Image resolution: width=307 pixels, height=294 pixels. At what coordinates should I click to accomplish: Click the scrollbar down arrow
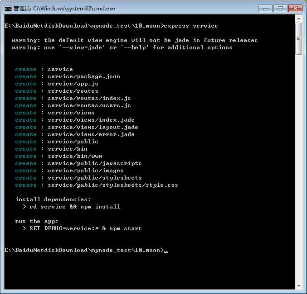pyautogui.click(x=299, y=286)
